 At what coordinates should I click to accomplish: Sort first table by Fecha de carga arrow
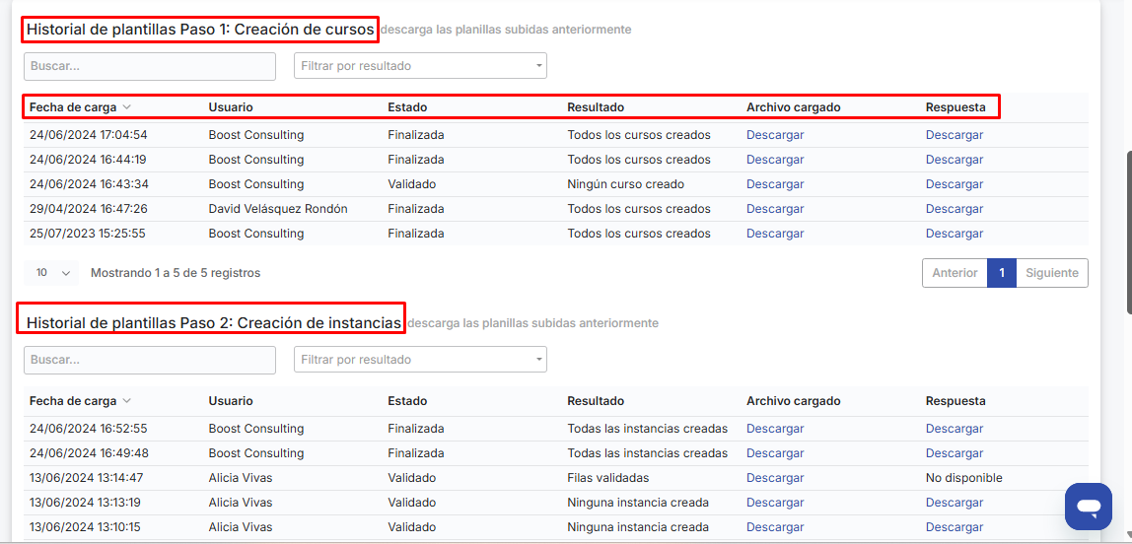point(127,107)
